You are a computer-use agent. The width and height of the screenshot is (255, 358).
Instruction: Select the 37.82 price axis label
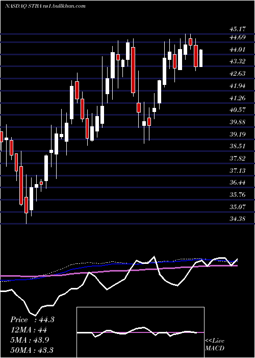(x=237, y=158)
